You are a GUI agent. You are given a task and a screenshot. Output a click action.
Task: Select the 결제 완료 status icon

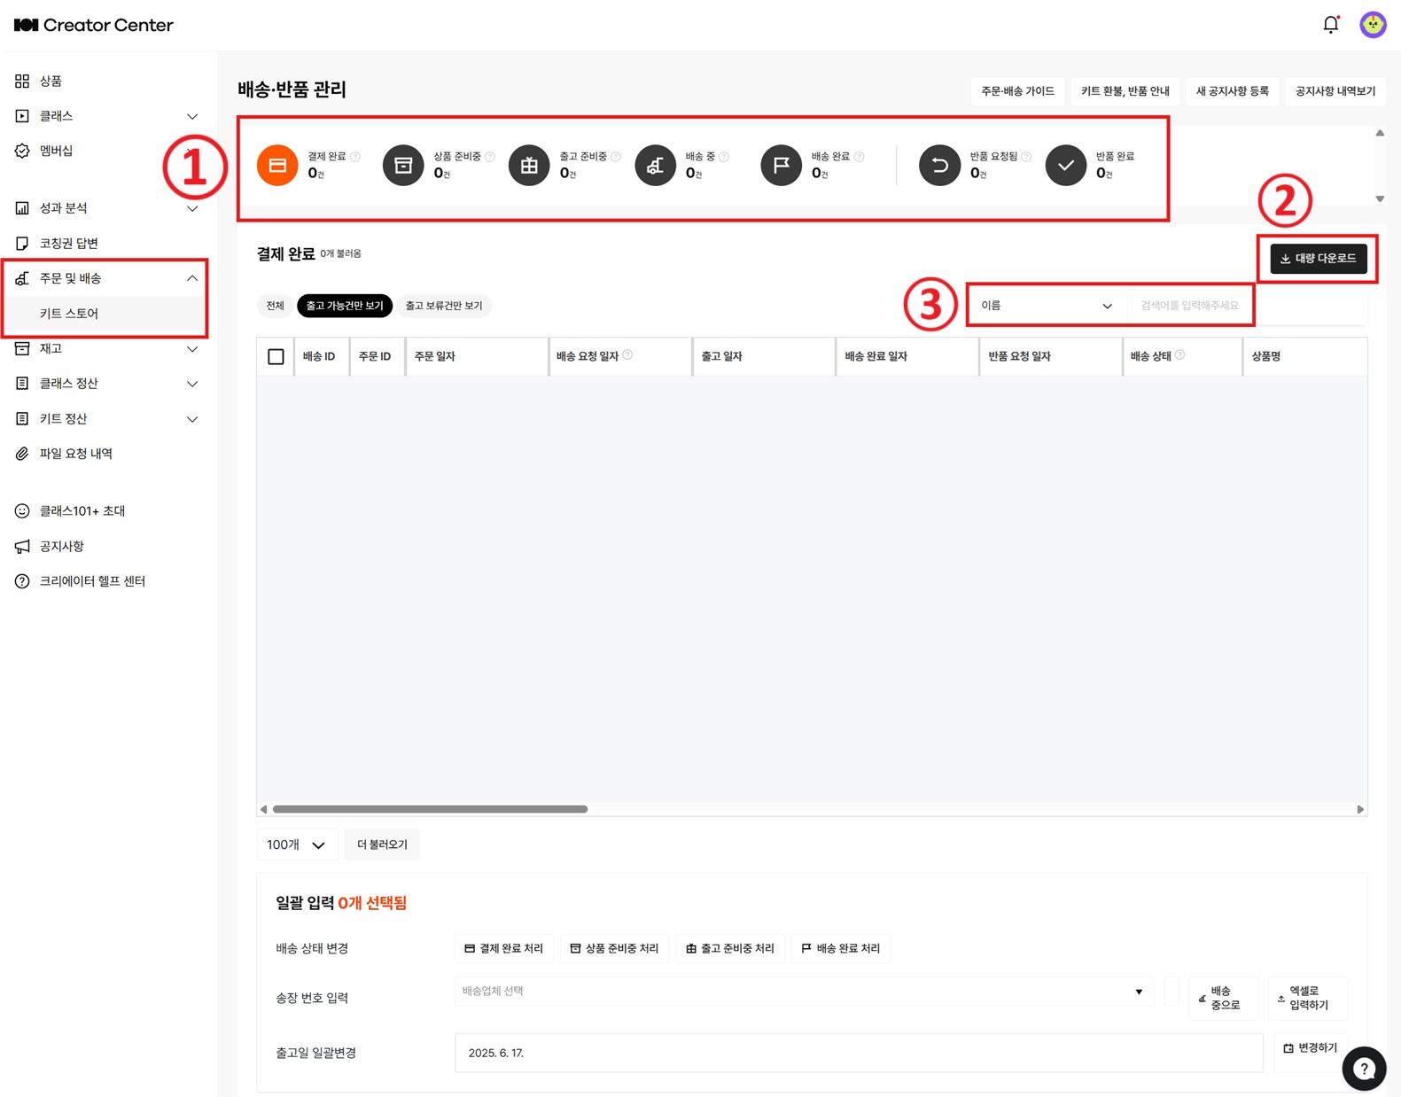277,165
